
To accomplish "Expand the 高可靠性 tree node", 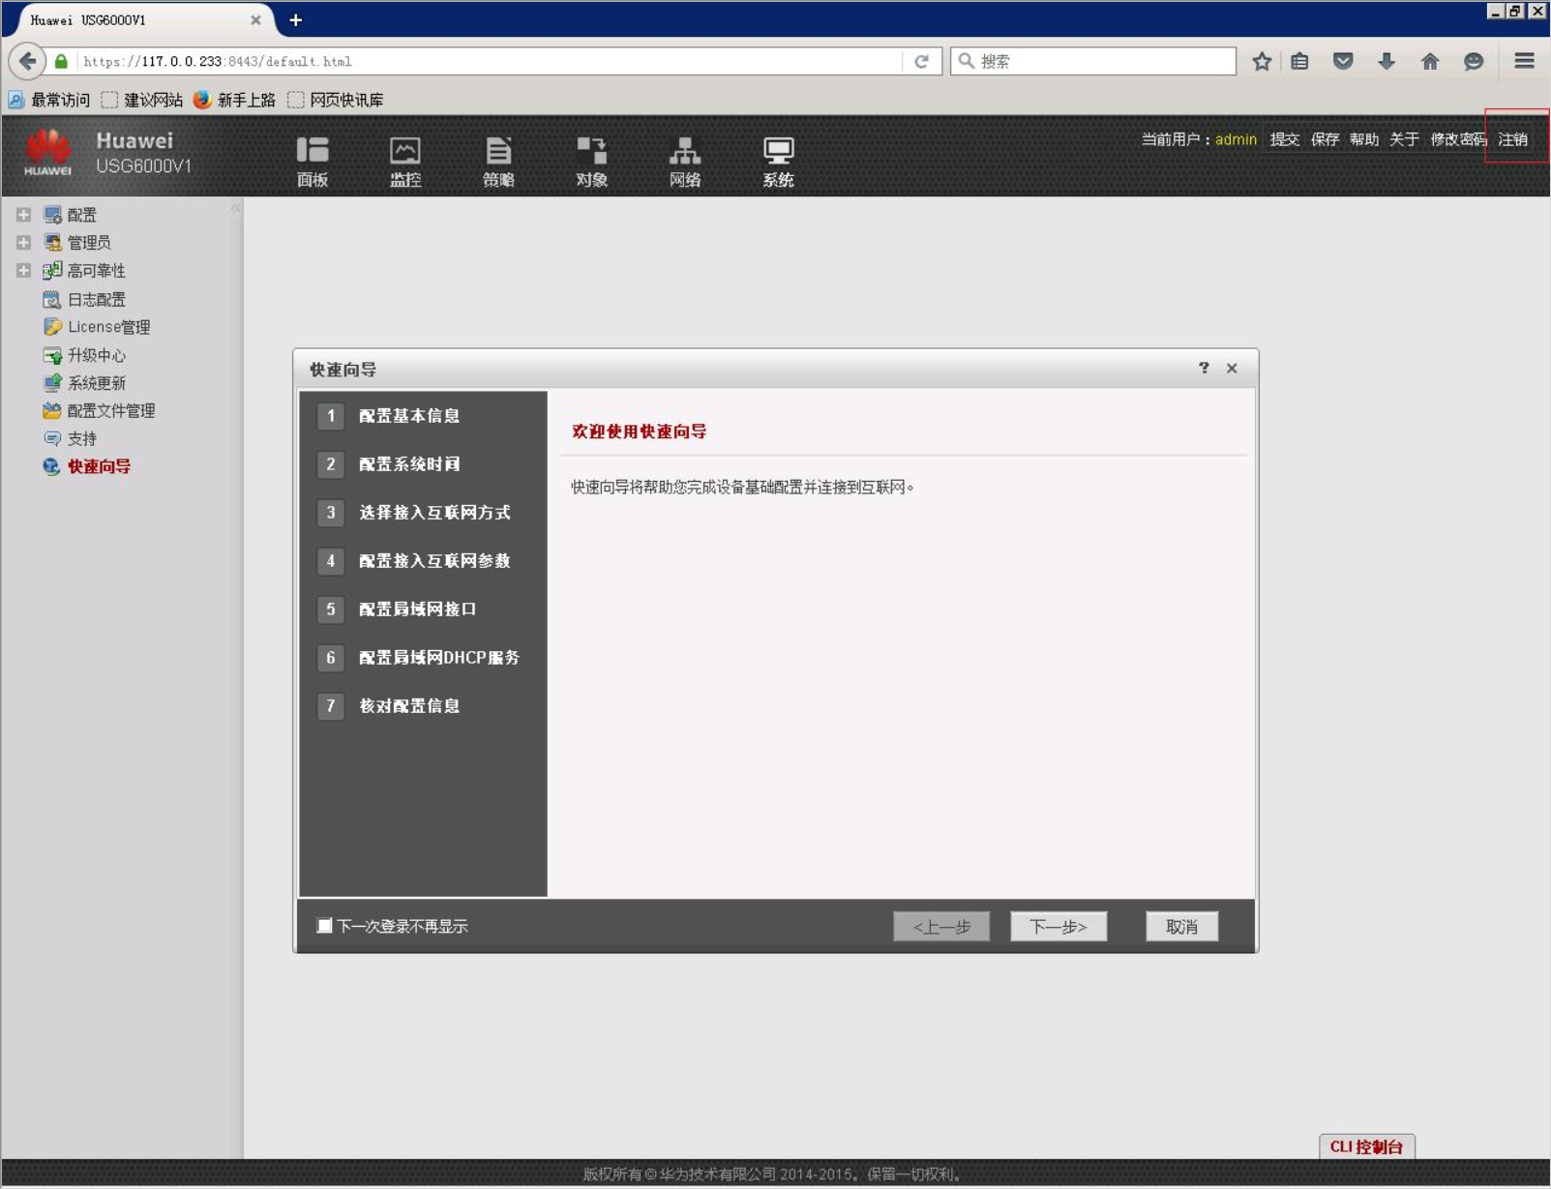I will point(23,271).
